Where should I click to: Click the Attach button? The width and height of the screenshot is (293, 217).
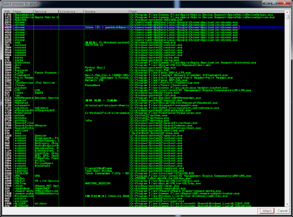tap(267, 211)
